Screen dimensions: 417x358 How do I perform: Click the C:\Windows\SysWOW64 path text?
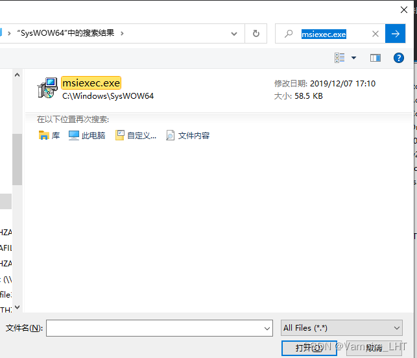pyautogui.click(x=108, y=96)
